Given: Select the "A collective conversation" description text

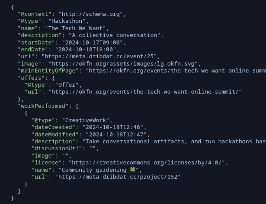Looking at the screenshot, I should click(x=113, y=35).
